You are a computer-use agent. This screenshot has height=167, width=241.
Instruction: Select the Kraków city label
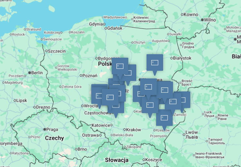133,130
